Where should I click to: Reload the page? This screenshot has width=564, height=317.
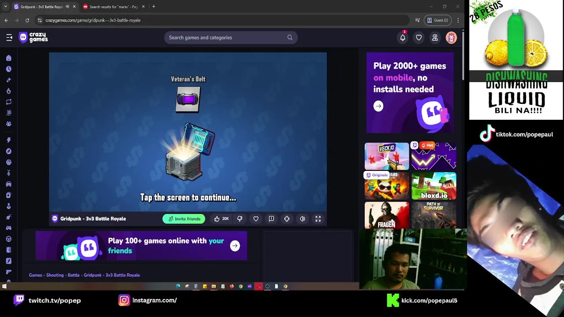pos(27,20)
